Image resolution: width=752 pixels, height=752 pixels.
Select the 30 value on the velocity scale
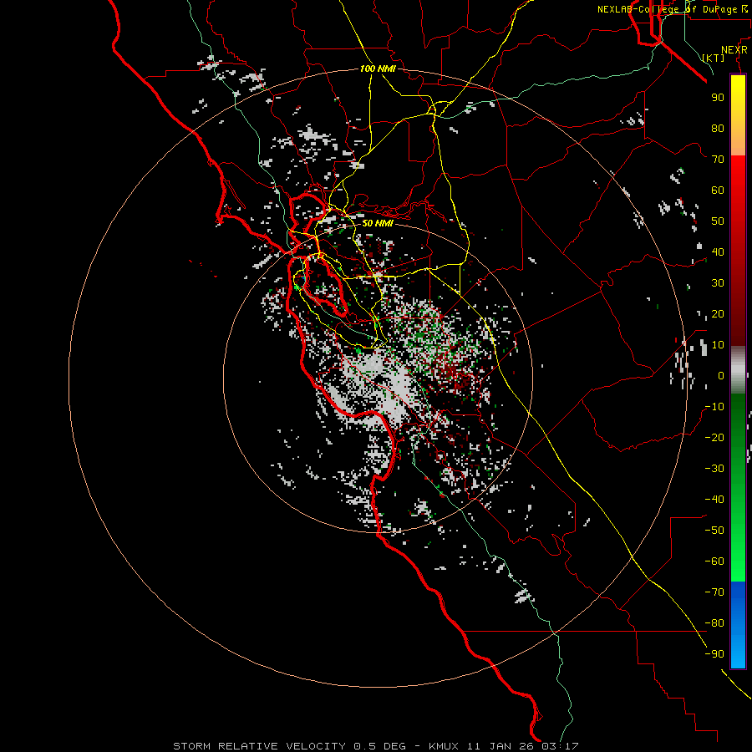pyautogui.click(x=718, y=283)
